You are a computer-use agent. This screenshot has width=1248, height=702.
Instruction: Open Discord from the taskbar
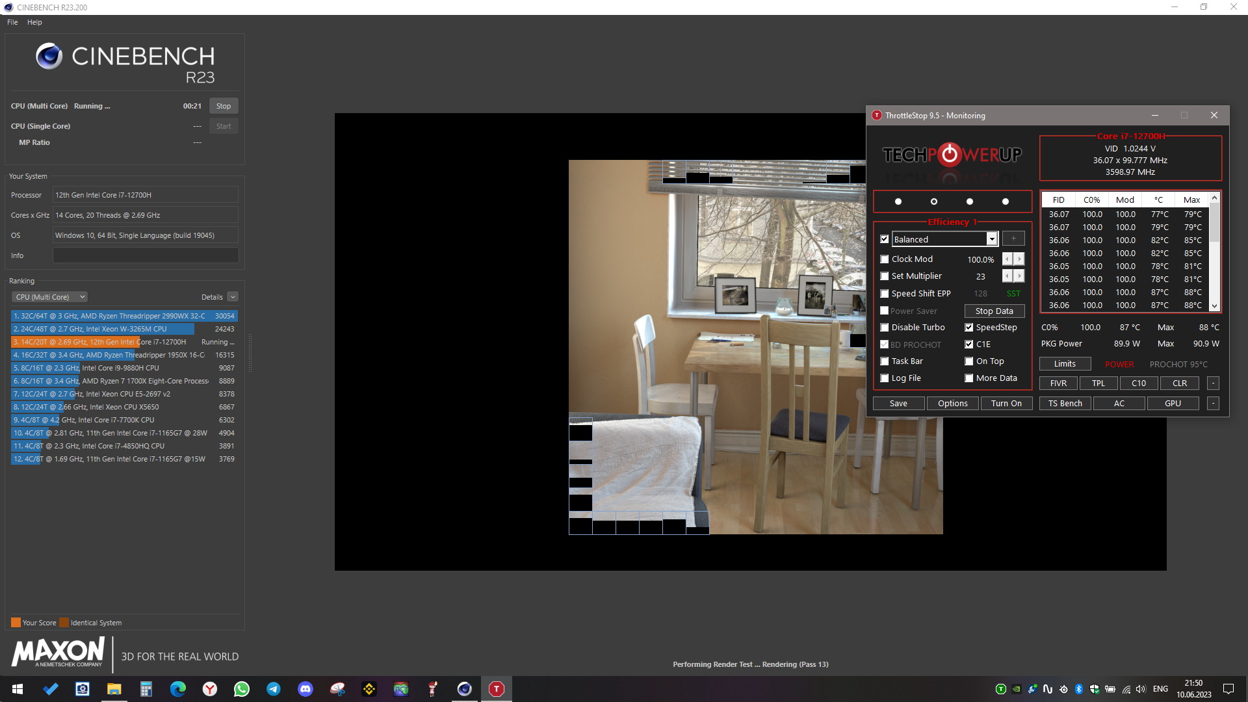(305, 689)
